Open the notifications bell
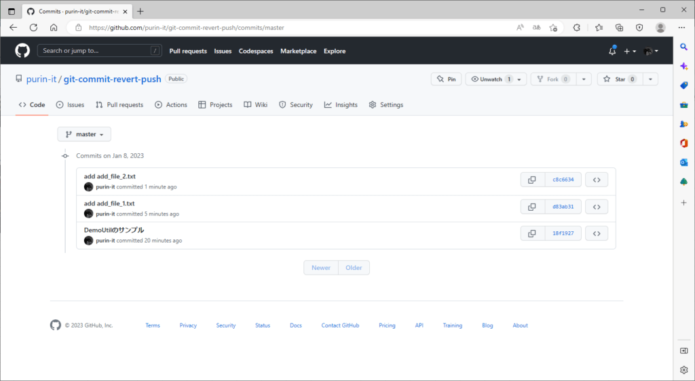Screen dimensions: 695x381 click(x=612, y=51)
